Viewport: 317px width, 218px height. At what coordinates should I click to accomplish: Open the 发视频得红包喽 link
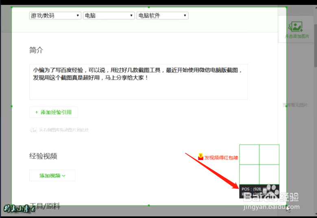point(221,157)
